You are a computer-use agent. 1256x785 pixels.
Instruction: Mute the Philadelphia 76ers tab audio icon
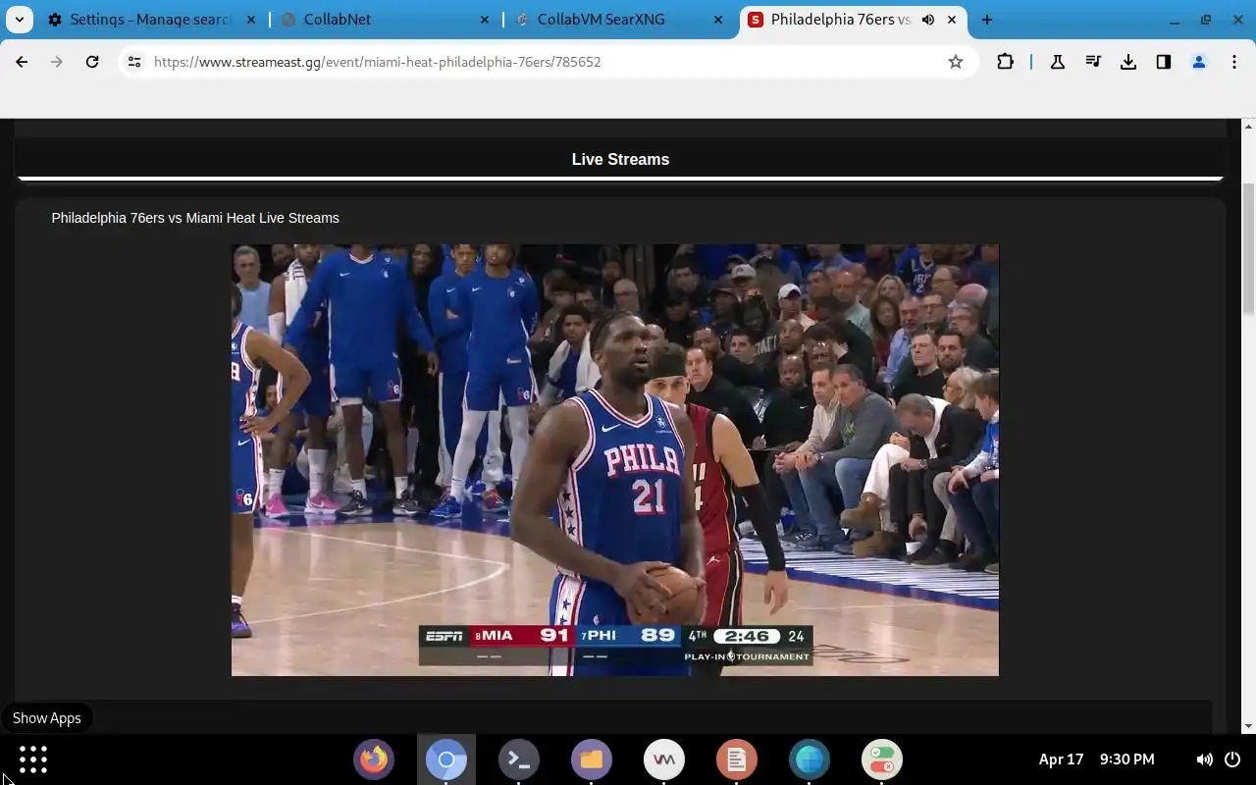point(928,20)
